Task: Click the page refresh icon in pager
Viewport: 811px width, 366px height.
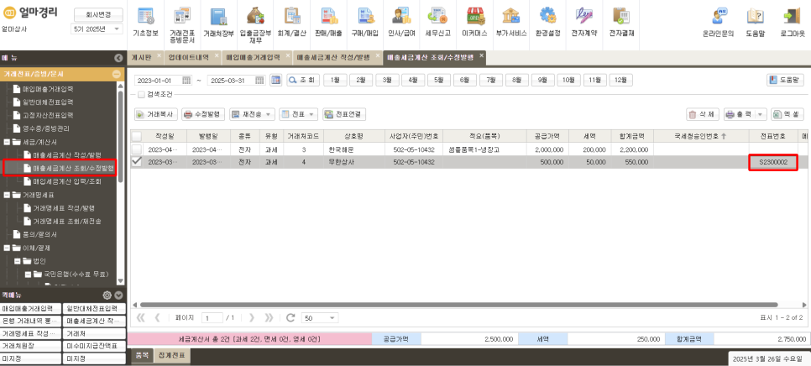Action: click(290, 317)
